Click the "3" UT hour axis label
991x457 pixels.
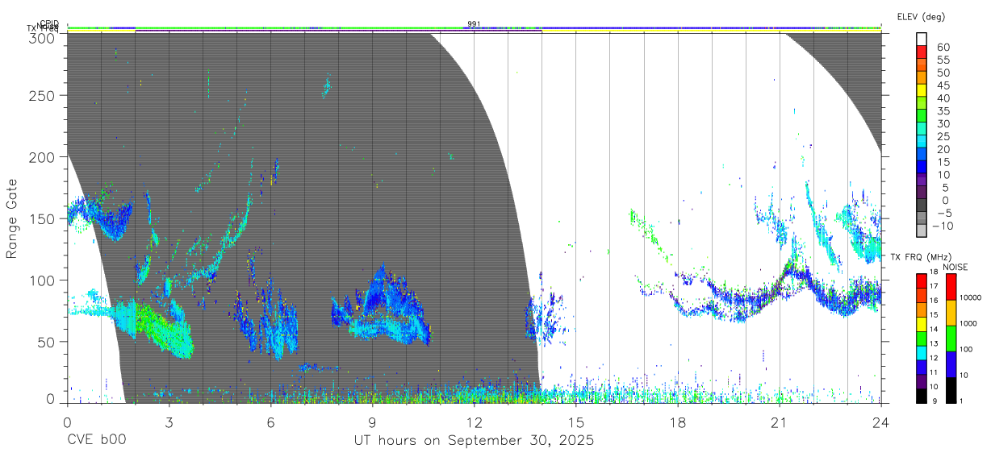(x=169, y=422)
